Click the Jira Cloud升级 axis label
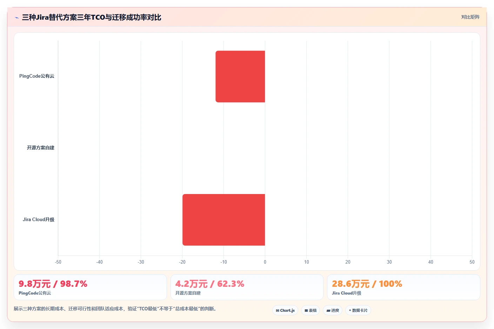 click(39, 220)
